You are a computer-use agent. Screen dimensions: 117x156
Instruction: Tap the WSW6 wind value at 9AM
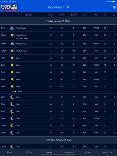[x=97, y=28]
